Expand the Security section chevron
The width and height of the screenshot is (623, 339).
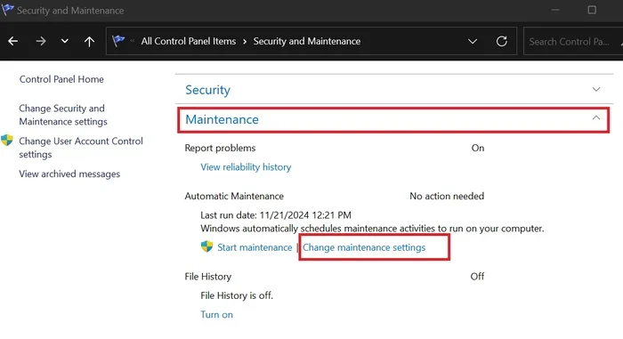pyautogui.click(x=596, y=89)
